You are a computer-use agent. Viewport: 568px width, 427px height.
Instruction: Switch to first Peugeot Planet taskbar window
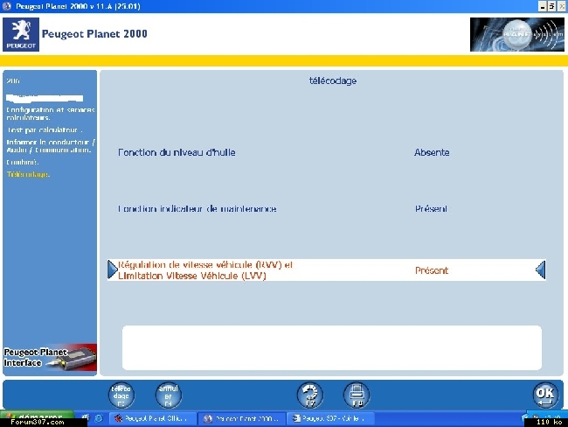(151, 418)
